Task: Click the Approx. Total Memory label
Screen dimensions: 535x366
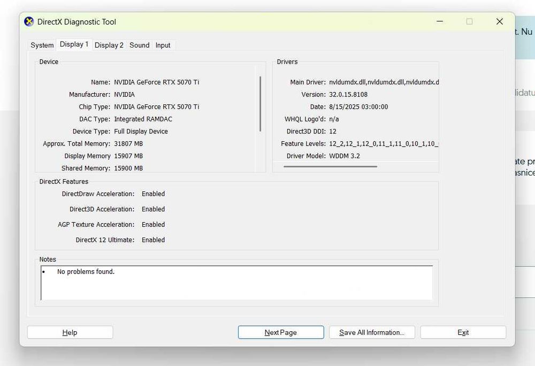Action: pyautogui.click(x=77, y=143)
